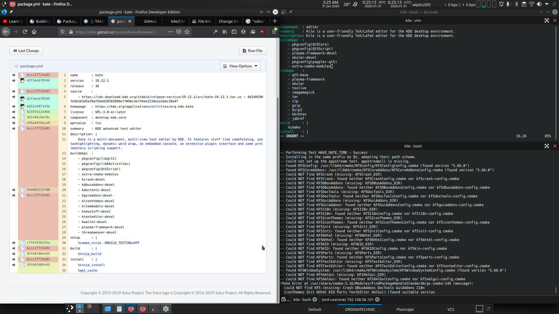This screenshot has height=314, width=559.
Task: Open commit d2f3eeb78546 on version line
Action: (38, 81)
